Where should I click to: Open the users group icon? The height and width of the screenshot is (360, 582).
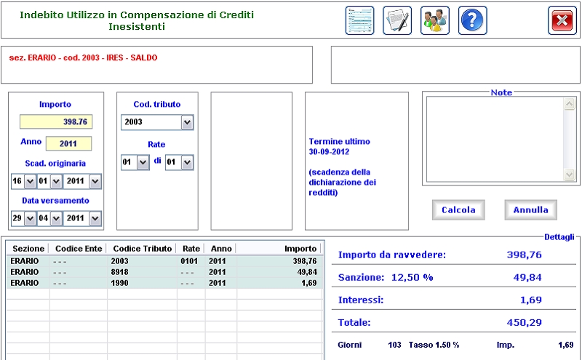click(434, 20)
